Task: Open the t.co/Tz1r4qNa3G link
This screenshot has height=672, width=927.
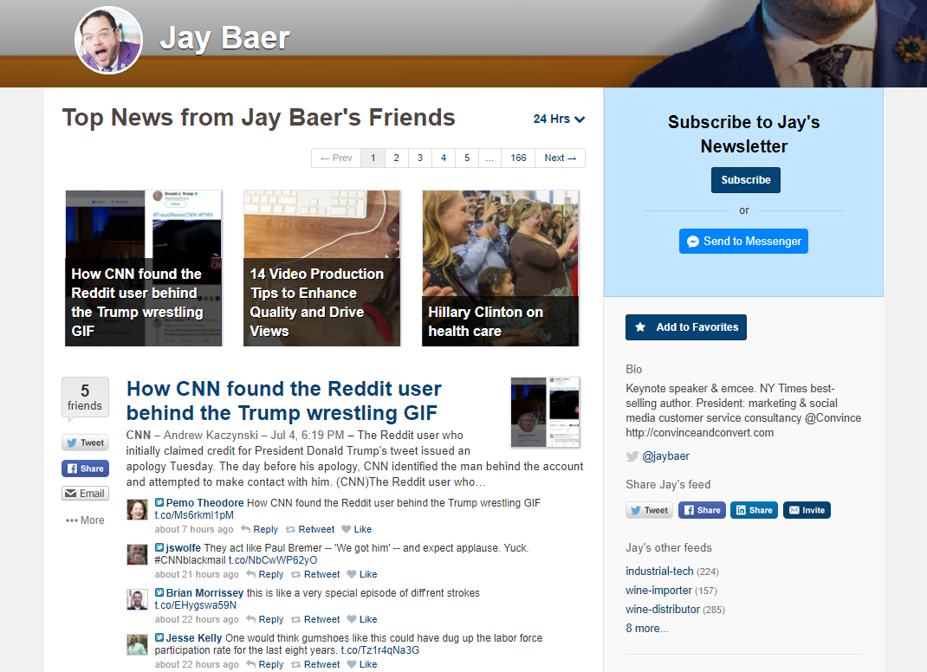Action: [380, 650]
